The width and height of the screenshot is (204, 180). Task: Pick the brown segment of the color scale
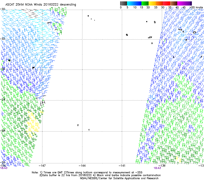pos(174,3)
